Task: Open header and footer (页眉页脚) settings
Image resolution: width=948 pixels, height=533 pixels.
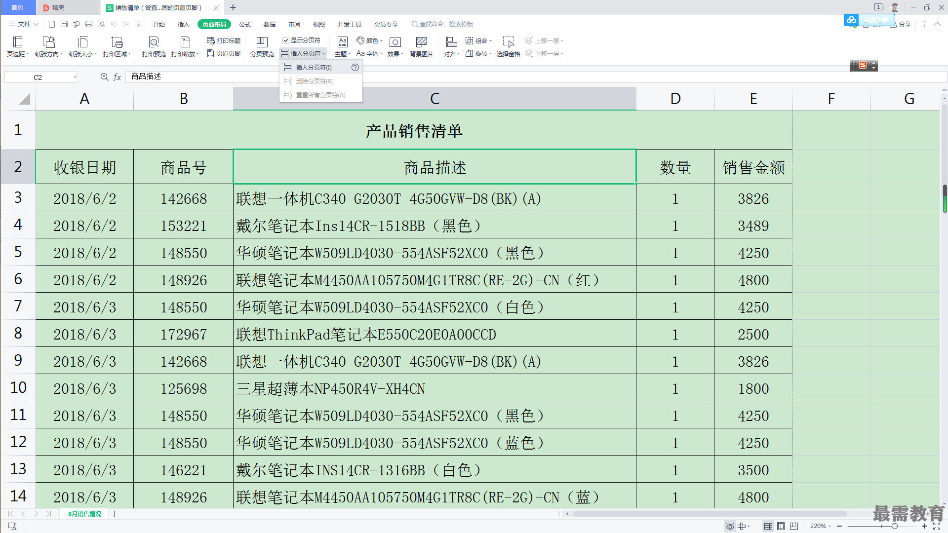Action: click(x=224, y=53)
